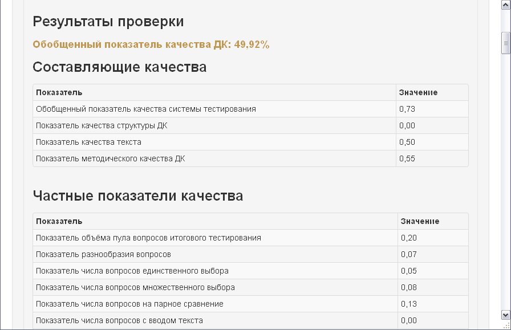Viewport: 511px width, 330px height.
Task: Click the scrollbar track below the thumb
Action: click(x=505, y=182)
